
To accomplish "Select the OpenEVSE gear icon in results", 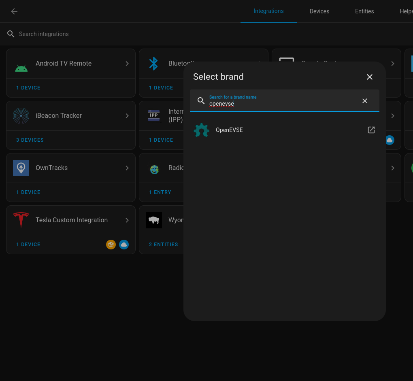I will [201, 130].
